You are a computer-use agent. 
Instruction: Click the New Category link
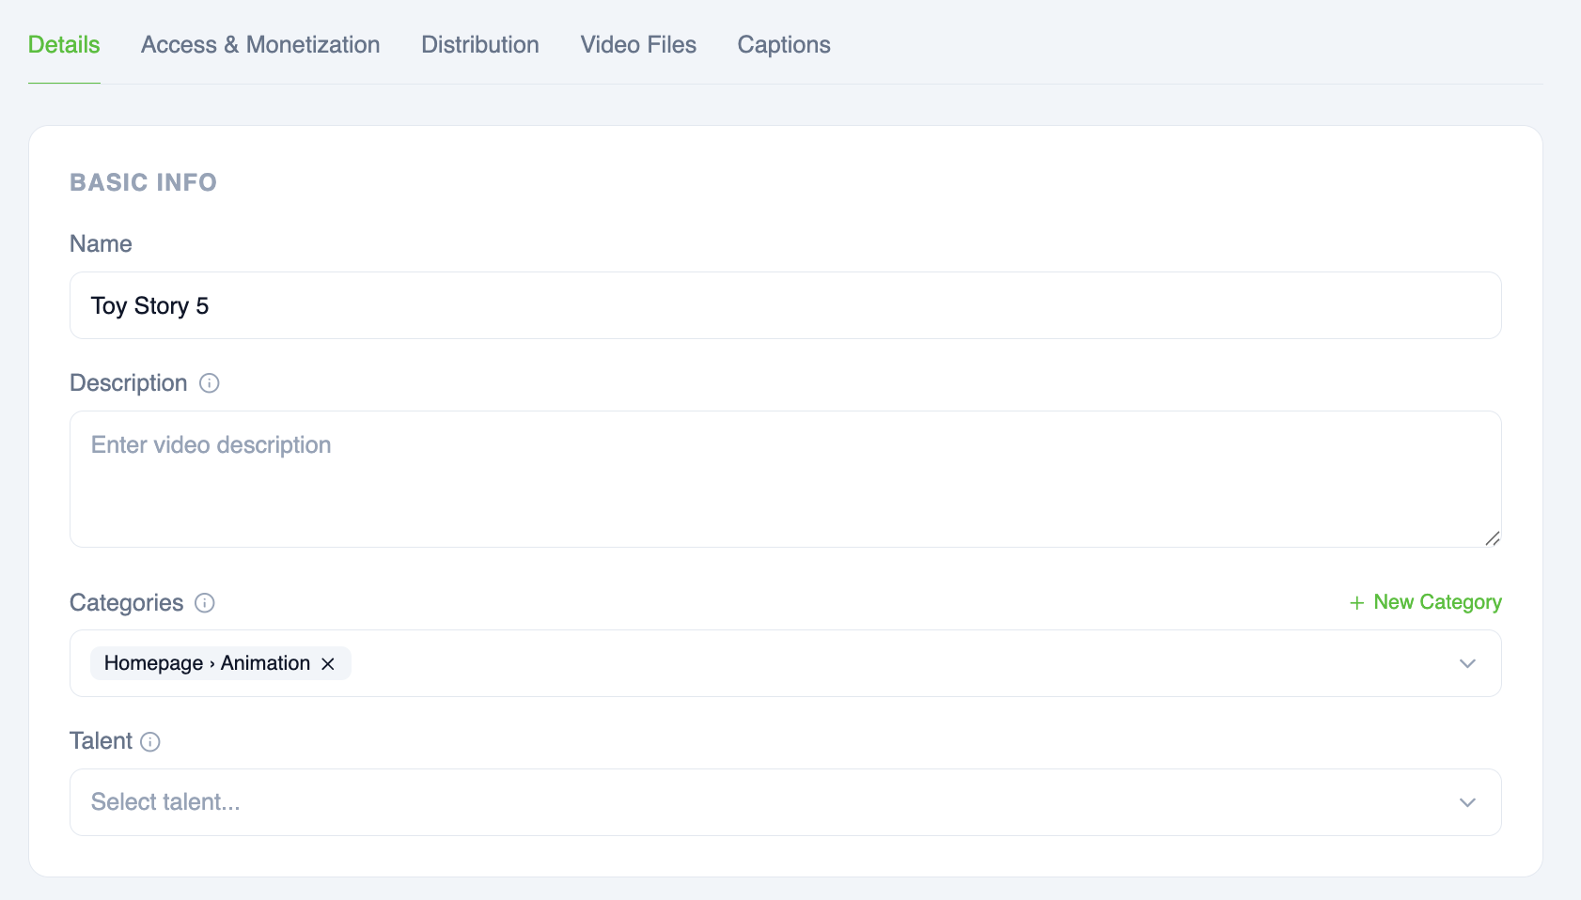[1426, 602]
